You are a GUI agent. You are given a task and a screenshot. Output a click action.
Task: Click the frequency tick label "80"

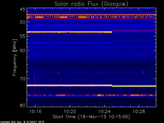[x=23, y=105]
